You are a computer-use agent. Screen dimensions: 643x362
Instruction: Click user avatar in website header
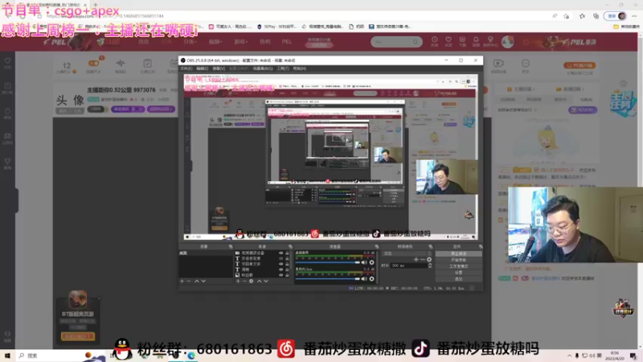[x=507, y=42]
